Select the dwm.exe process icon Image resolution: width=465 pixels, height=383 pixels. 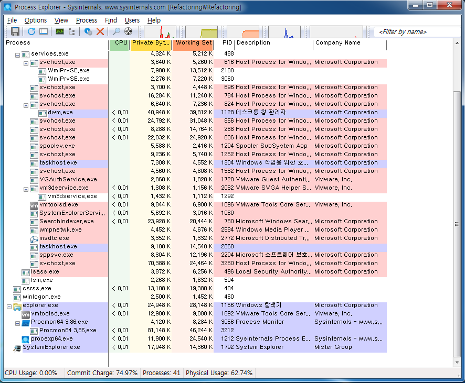click(43, 113)
